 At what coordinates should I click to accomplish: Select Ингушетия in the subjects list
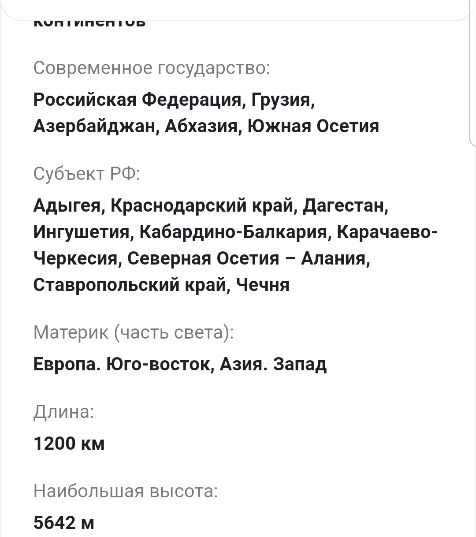click(x=82, y=232)
